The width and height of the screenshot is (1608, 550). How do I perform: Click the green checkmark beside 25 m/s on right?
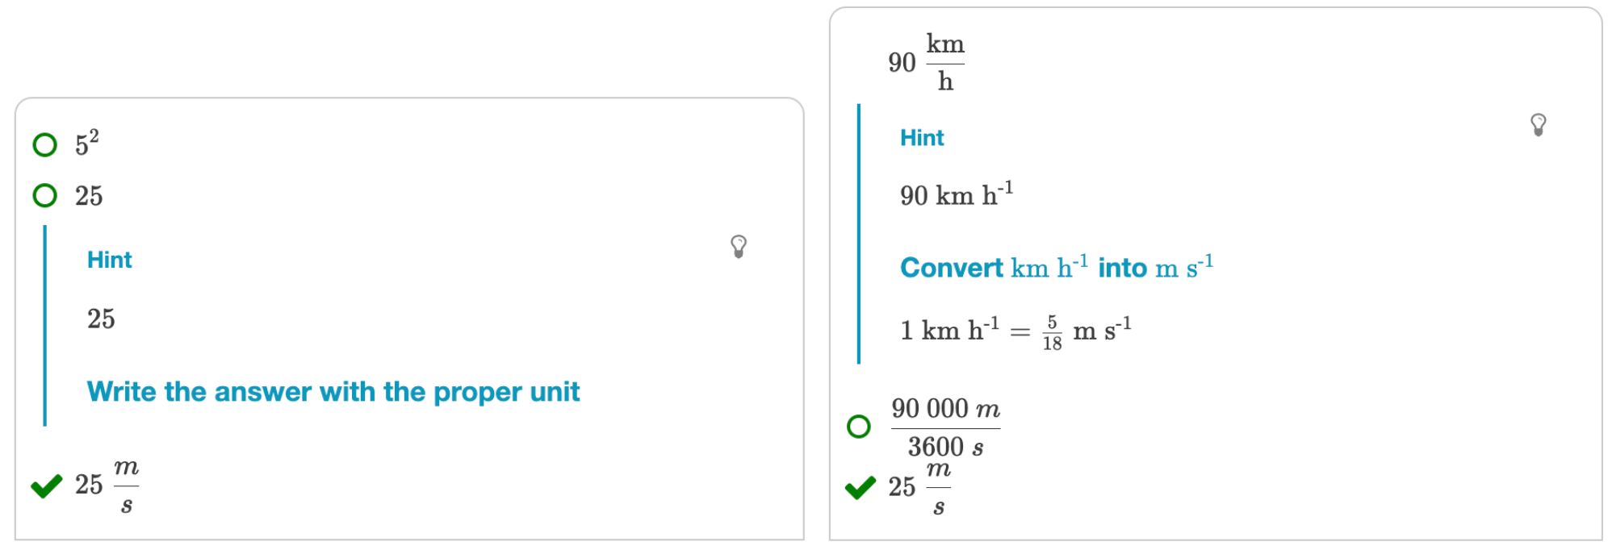click(x=861, y=487)
